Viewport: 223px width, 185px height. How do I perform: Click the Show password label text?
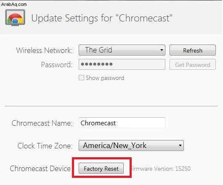click(105, 78)
